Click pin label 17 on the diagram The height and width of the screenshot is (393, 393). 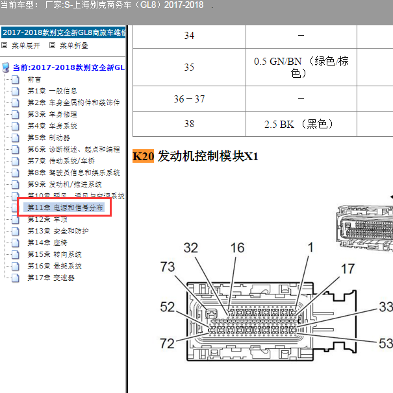(348, 268)
